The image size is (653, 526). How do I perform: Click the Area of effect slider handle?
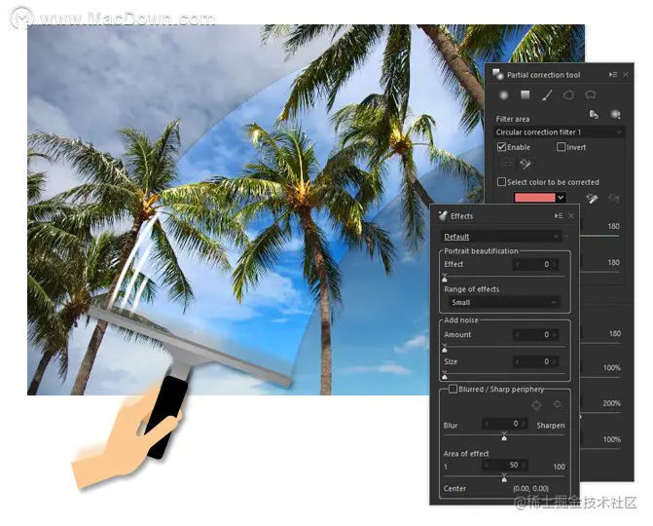click(x=504, y=478)
